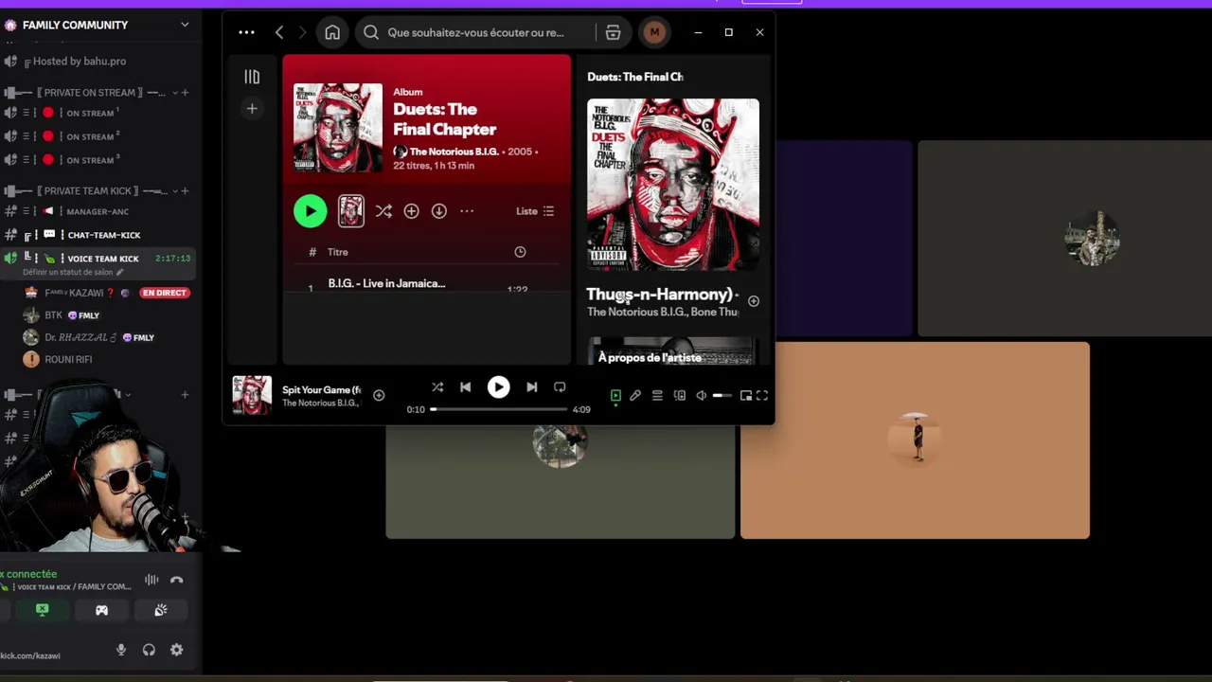Disconnect from Discord voice call
1212x682 pixels.
point(176,580)
